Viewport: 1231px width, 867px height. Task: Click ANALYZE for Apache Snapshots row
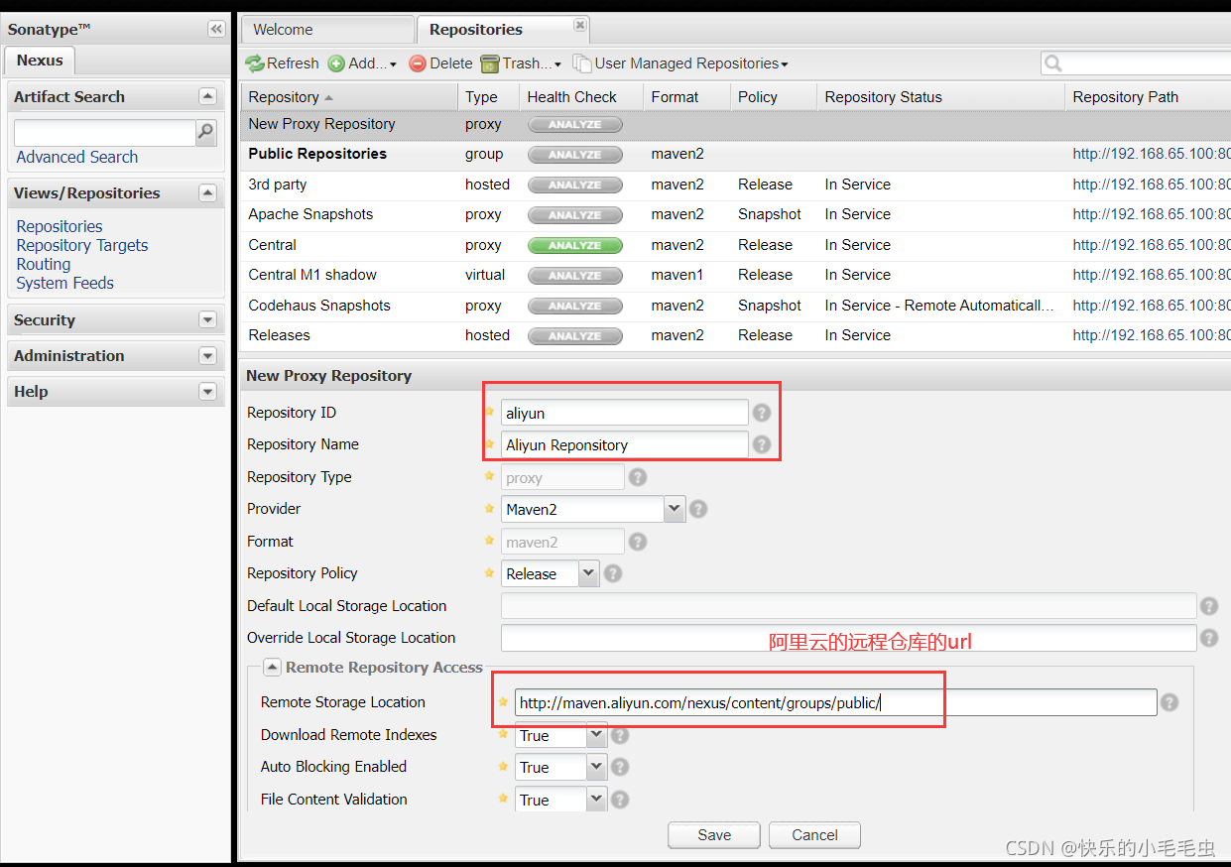point(575,215)
